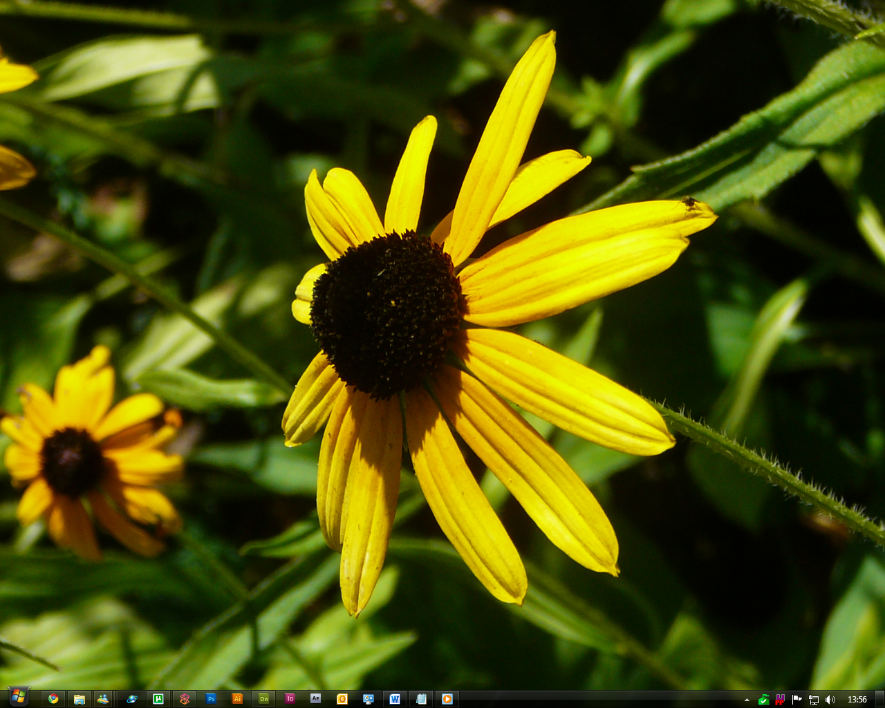885x708 pixels.
Task: Open the green µTorrent taskbar icon
Action: (x=158, y=699)
